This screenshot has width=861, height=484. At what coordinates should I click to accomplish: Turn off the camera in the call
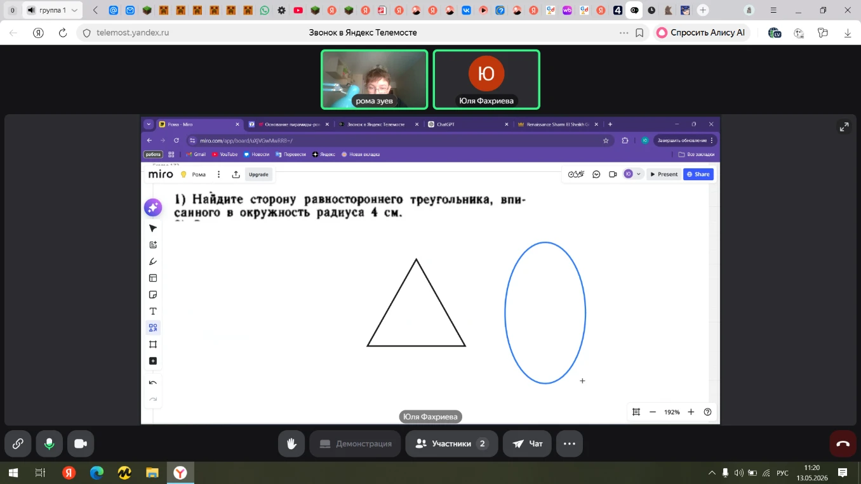point(81,443)
